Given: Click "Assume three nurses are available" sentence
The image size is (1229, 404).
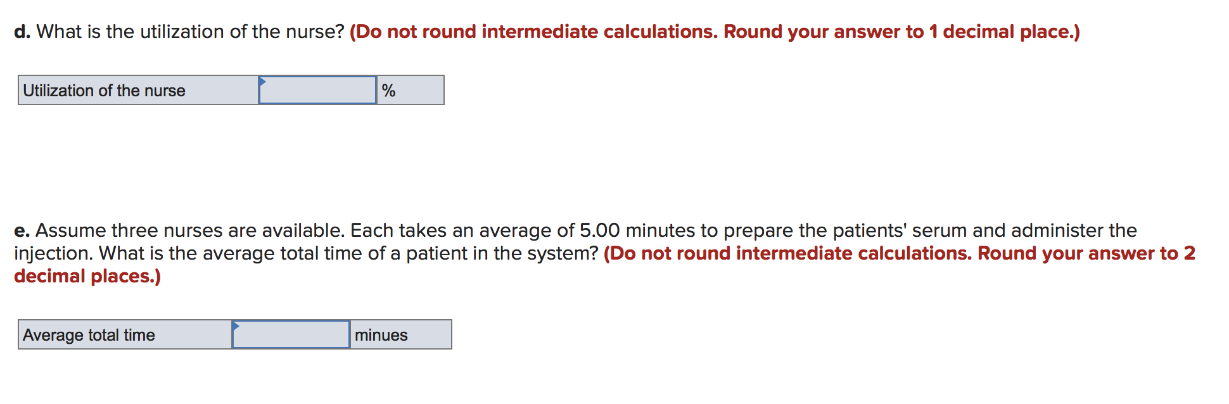Looking at the screenshot, I should click(190, 230).
